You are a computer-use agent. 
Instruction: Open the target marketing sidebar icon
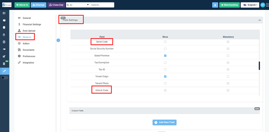[x=4, y=56]
